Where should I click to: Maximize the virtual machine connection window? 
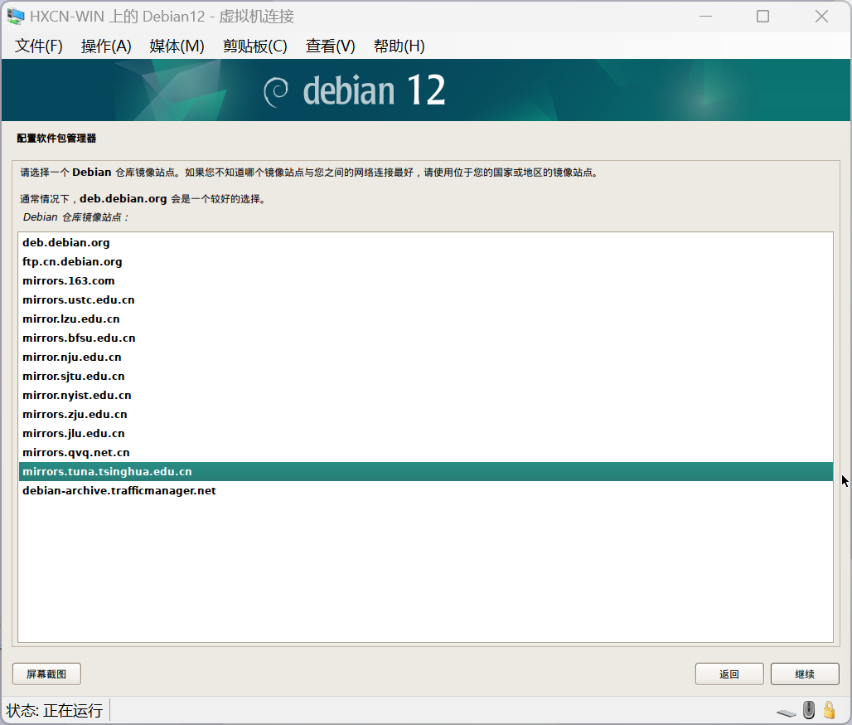click(762, 17)
